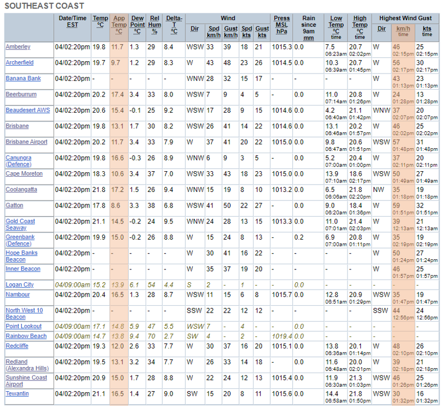This screenshot has width=443, height=408.
Task: Click Amberley's pressure value 1015.3
Action: [282, 47]
